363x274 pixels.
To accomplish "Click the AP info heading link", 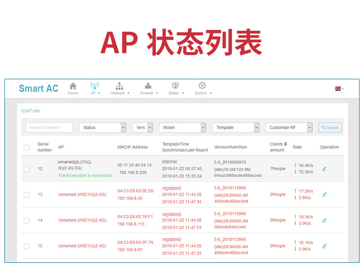I will point(31,111).
